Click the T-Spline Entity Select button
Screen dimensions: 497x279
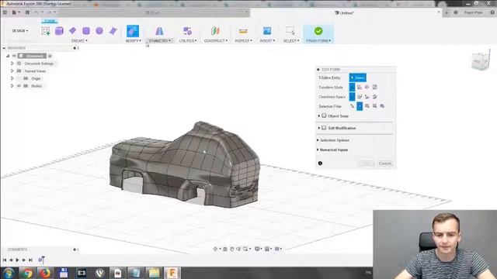(x=357, y=77)
